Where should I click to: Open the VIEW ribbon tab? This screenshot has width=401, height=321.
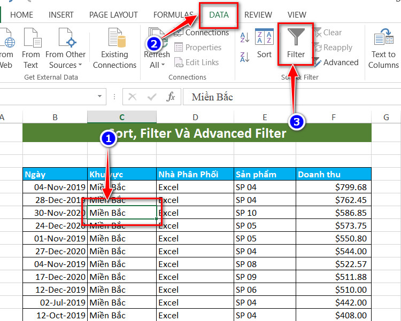coord(297,15)
